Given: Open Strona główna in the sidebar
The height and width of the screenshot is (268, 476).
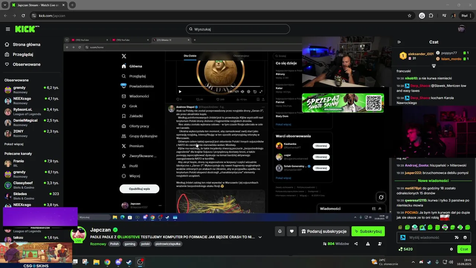Looking at the screenshot, I should click(x=26, y=44).
